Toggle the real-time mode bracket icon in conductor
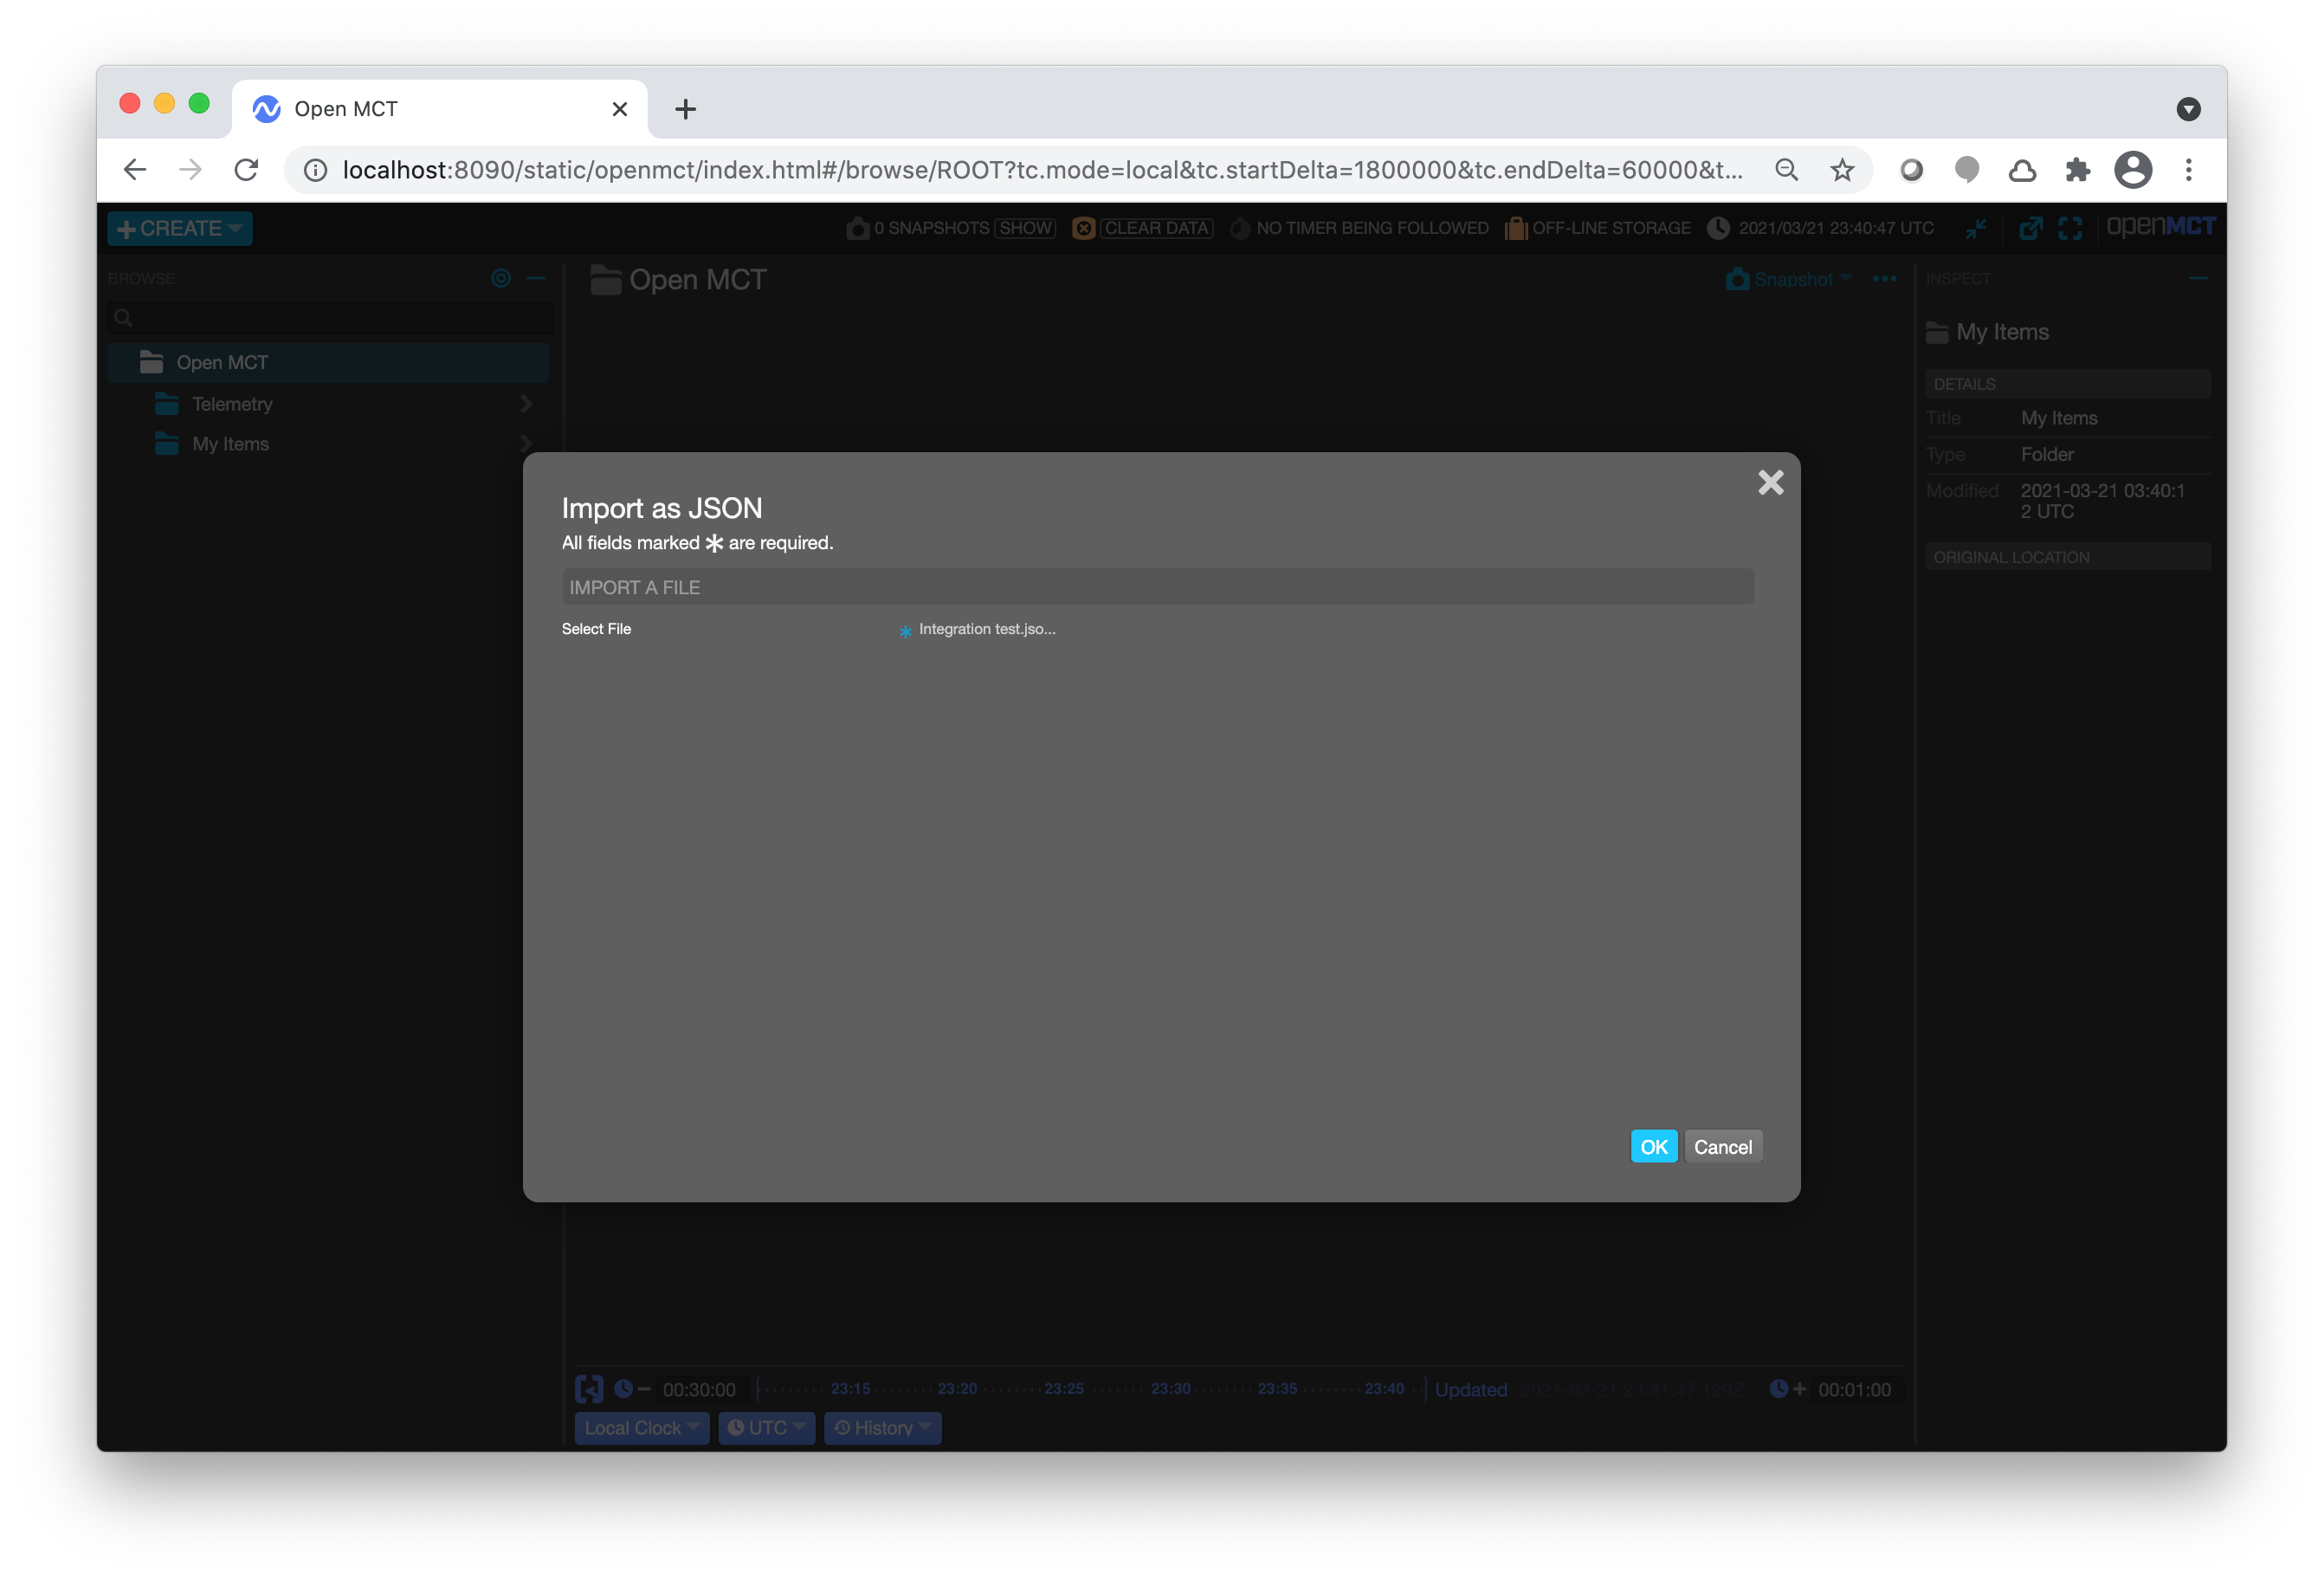The width and height of the screenshot is (2324, 1580). [589, 1389]
